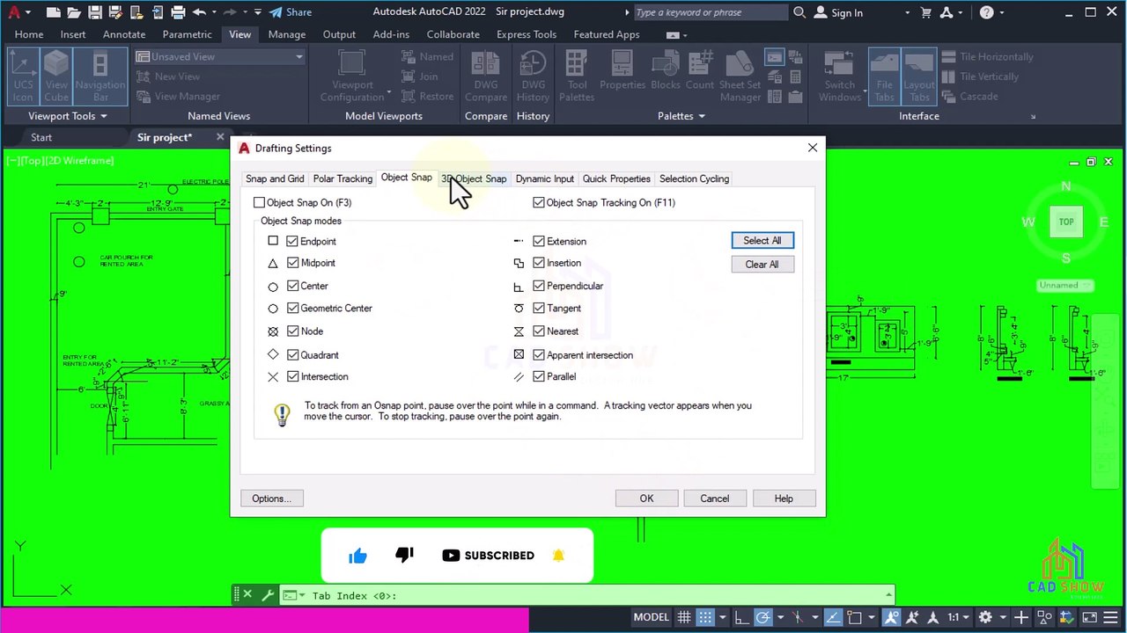Click DWG Compare ribbon icon

[486, 76]
